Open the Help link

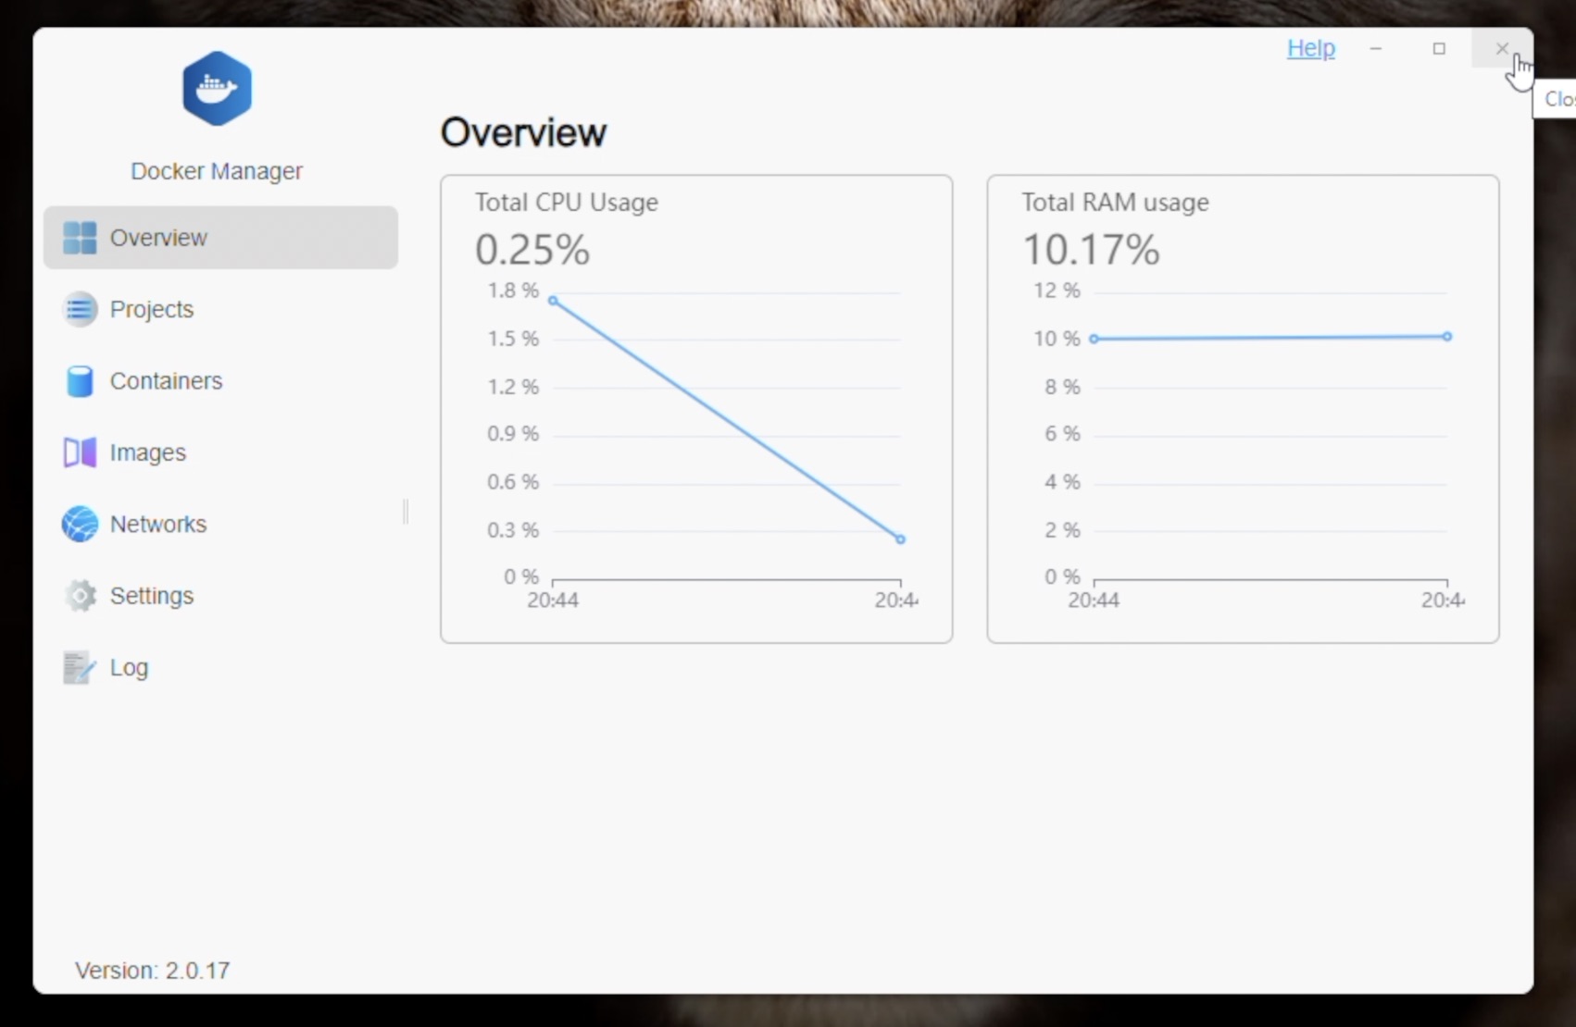1310,48
